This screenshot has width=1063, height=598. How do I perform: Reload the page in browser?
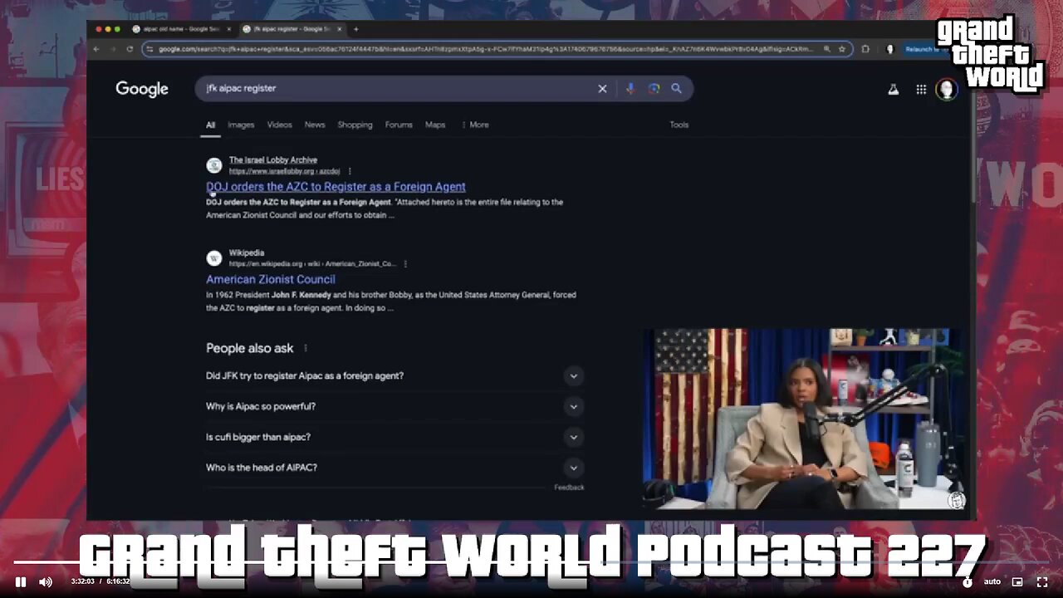(x=130, y=49)
